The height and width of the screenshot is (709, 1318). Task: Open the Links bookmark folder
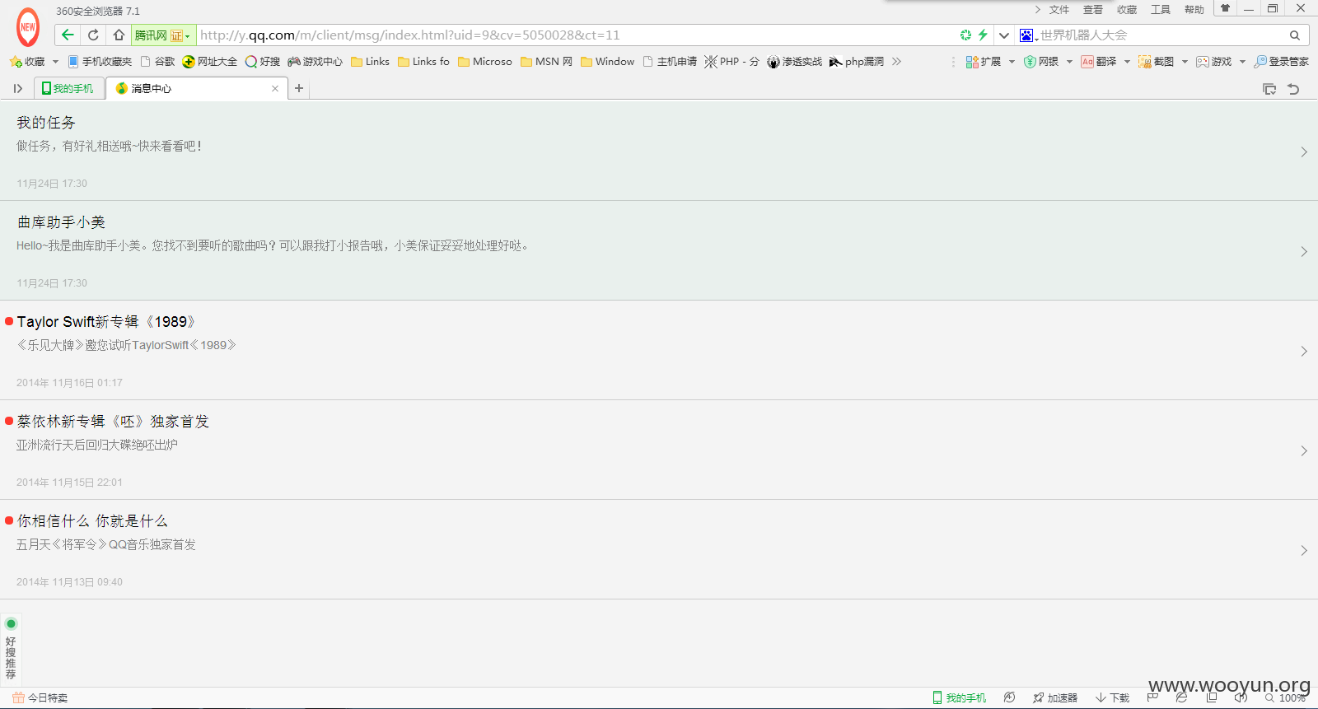point(370,62)
